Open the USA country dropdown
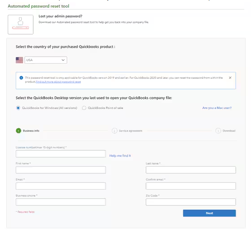The width and height of the screenshot is (251, 231). point(46,60)
